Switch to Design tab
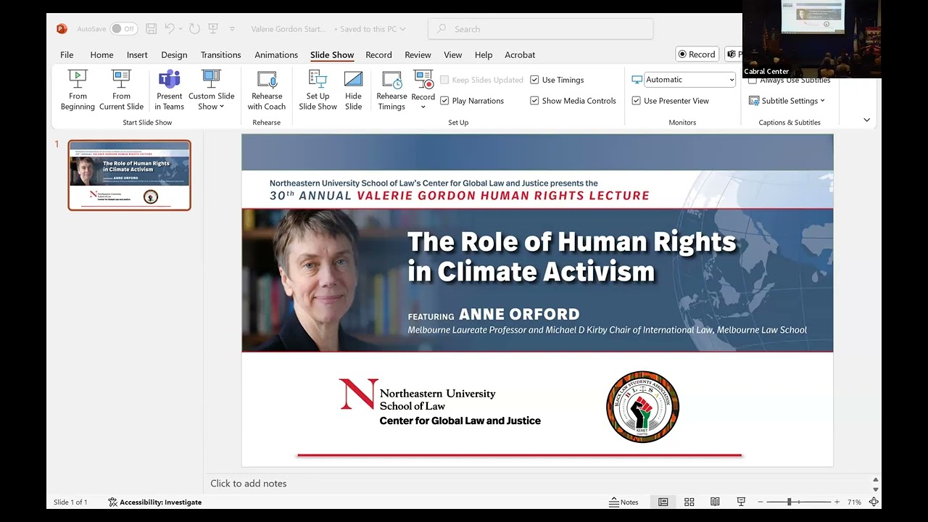Viewport: 928px width, 522px height. (x=174, y=54)
